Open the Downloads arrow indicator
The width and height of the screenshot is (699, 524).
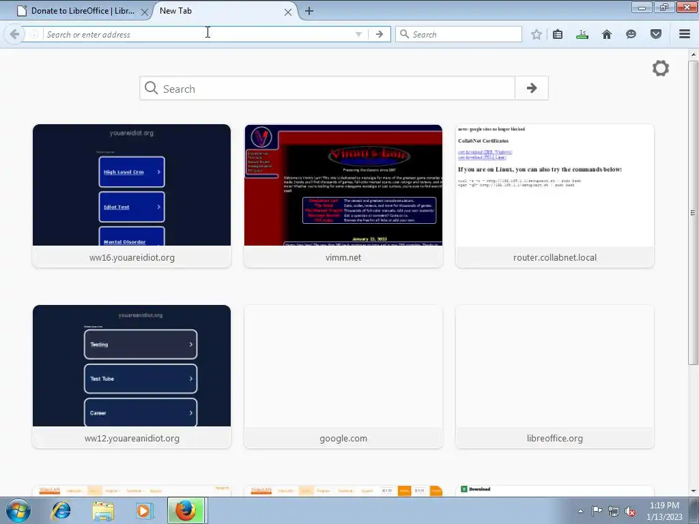582,34
